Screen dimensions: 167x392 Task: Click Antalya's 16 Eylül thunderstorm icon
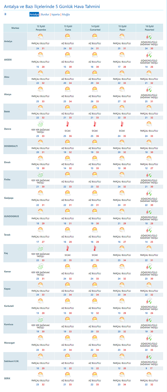pos(149,37)
